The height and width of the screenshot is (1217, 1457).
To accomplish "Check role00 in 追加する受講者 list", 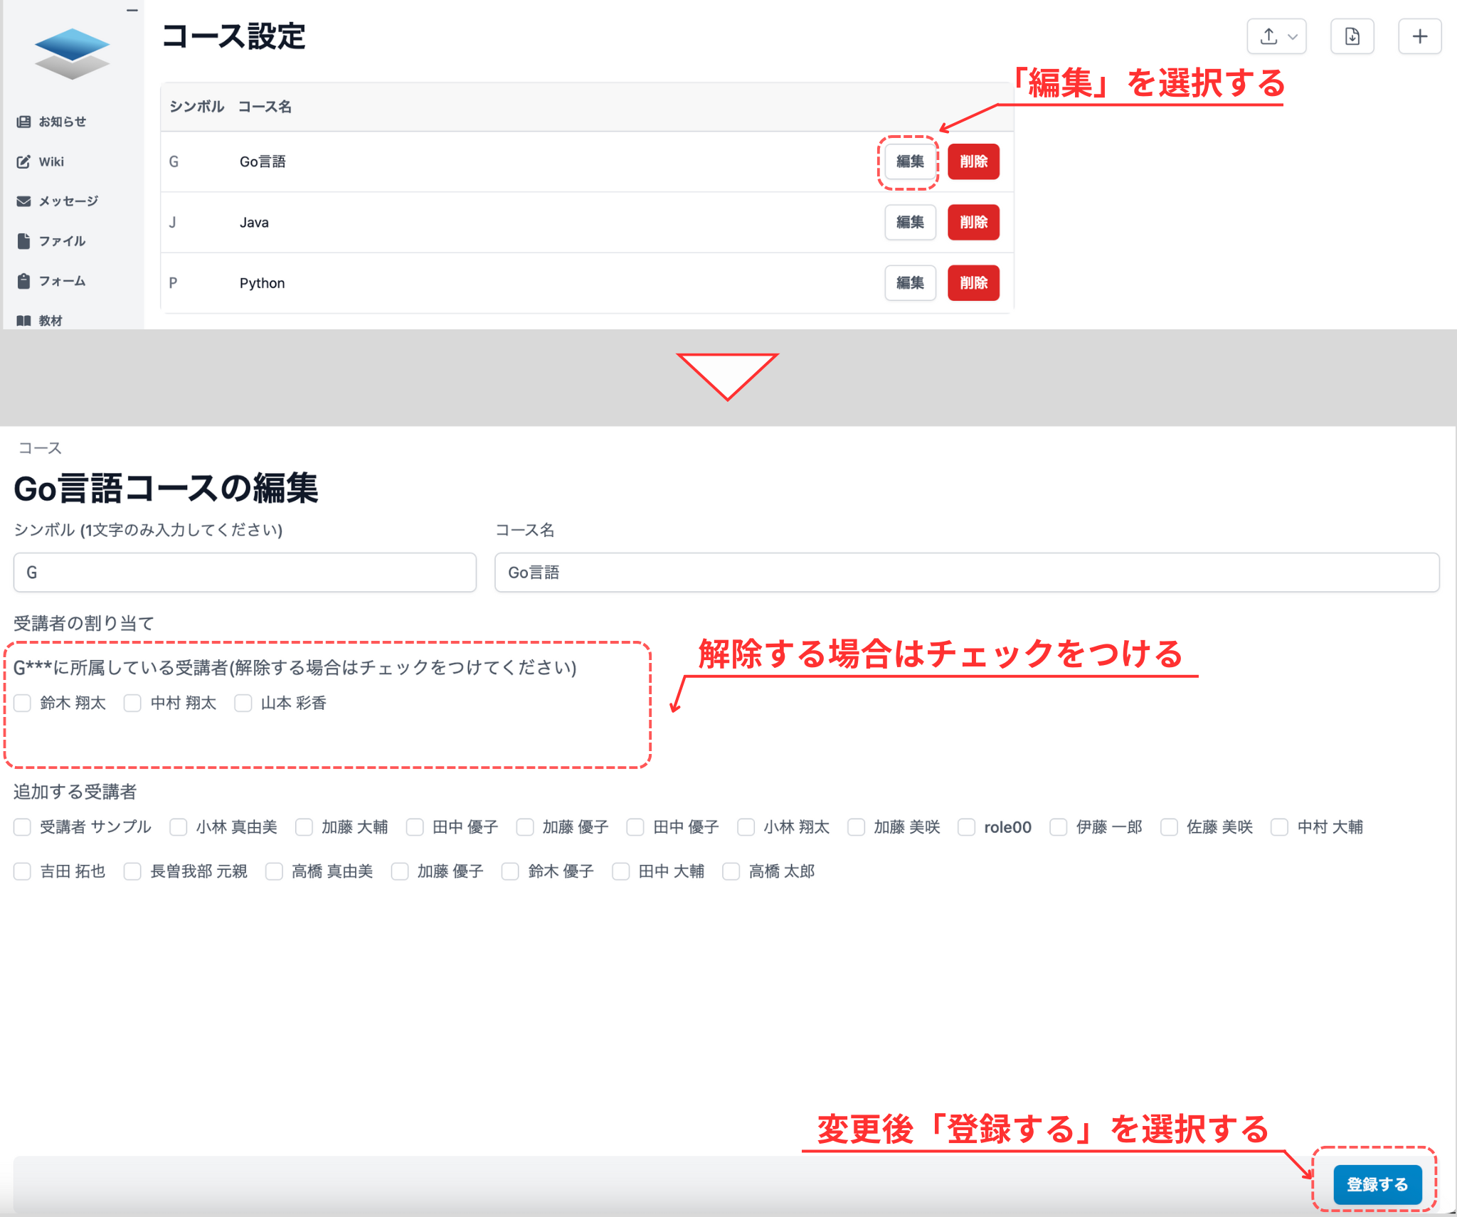I will 967,827.
